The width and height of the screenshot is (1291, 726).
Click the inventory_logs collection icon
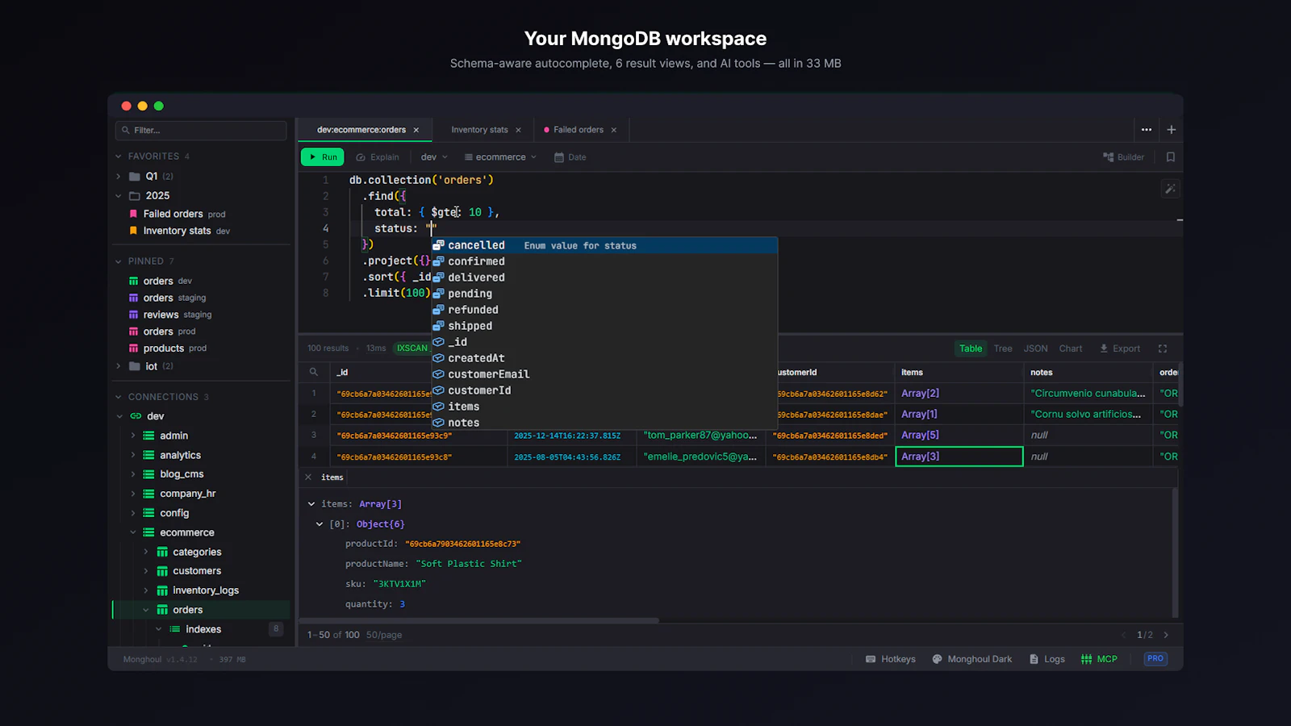(x=162, y=590)
